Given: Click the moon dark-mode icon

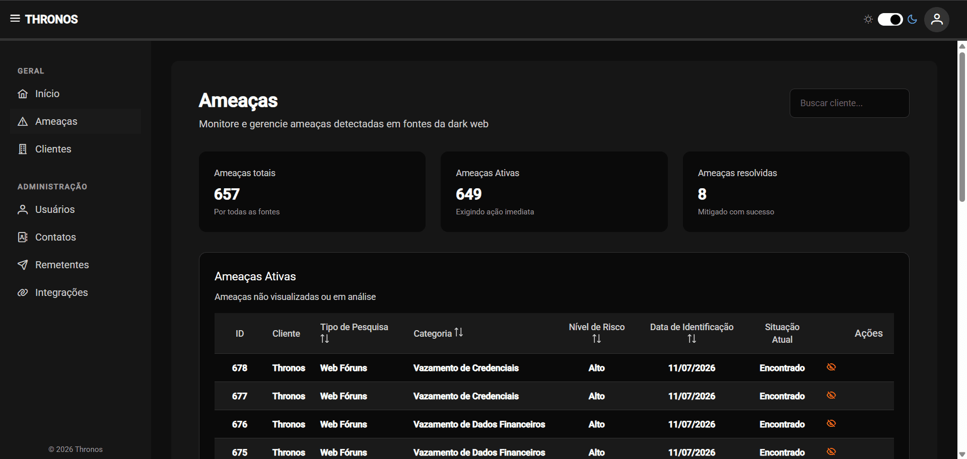Looking at the screenshot, I should pos(912,19).
